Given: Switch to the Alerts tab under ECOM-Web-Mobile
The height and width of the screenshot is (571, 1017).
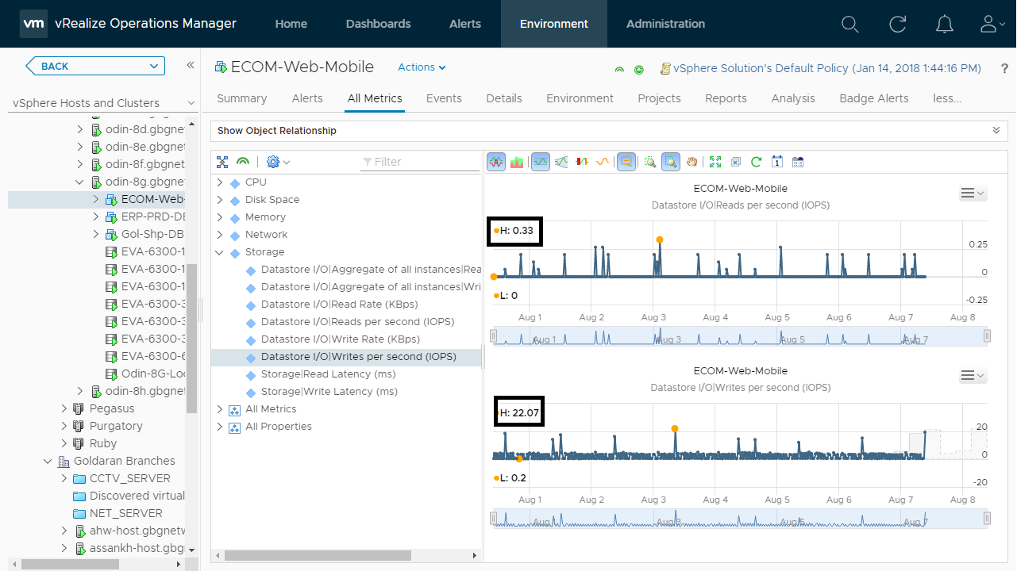Looking at the screenshot, I should click(x=307, y=98).
